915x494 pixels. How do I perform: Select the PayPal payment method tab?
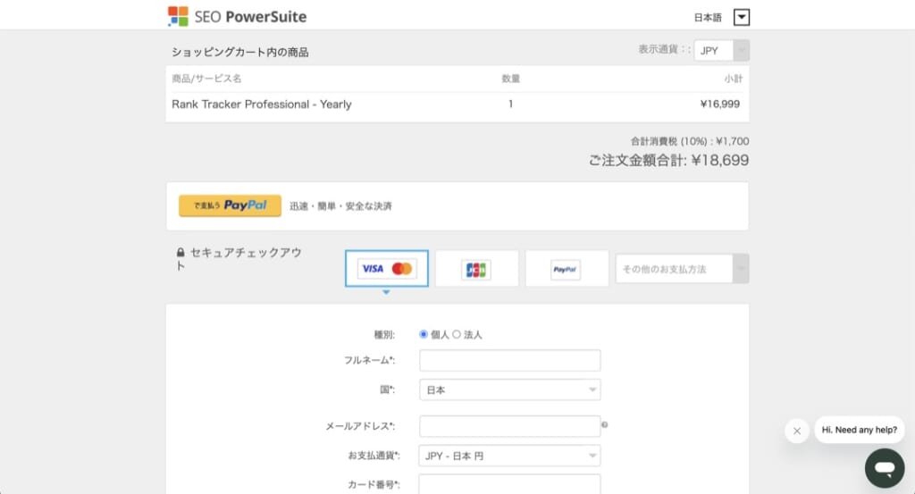(567, 269)
